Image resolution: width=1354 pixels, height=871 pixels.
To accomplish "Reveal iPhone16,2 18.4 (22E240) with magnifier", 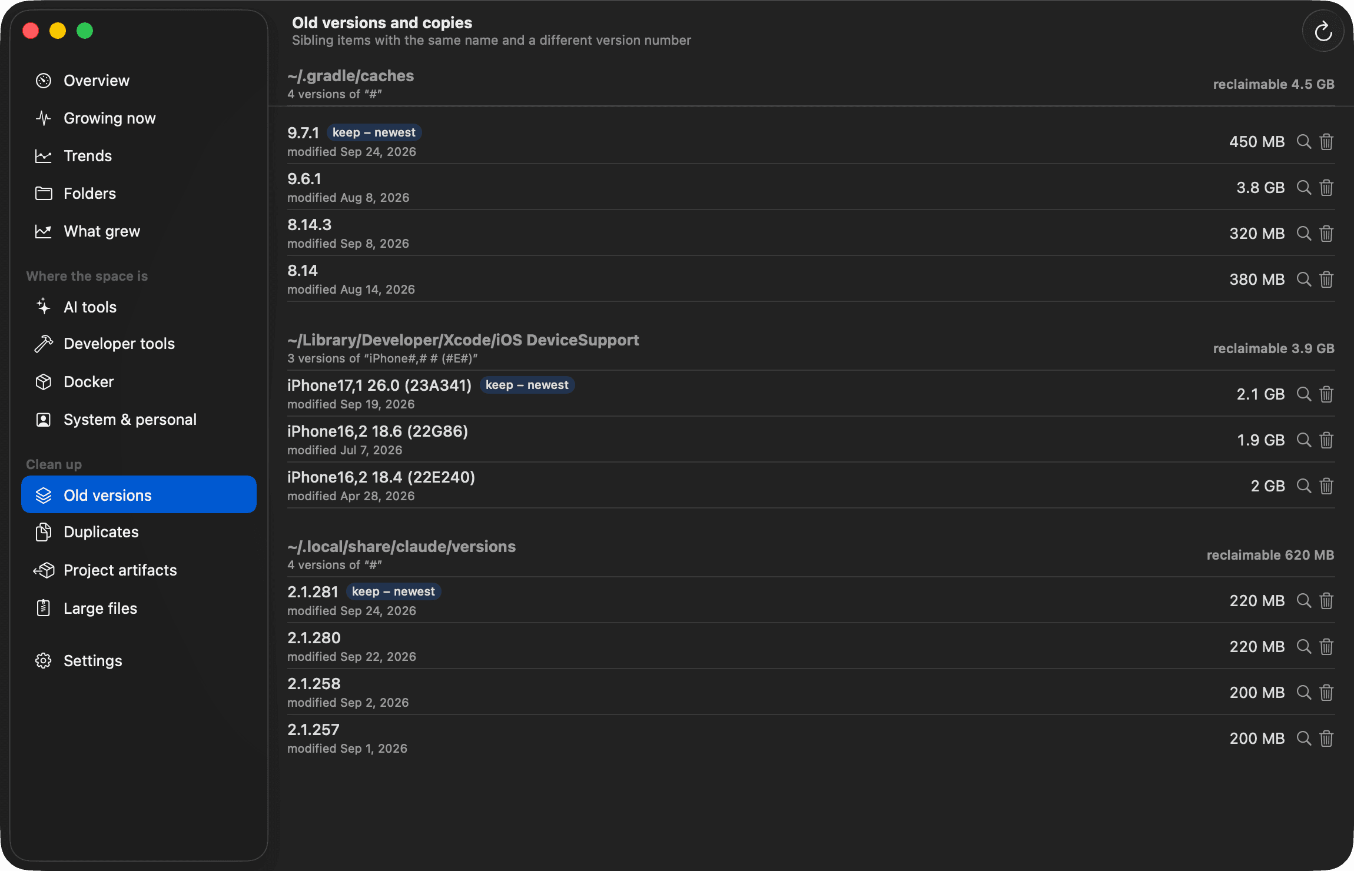I will pyautogui.click(x=1304, y=486).
